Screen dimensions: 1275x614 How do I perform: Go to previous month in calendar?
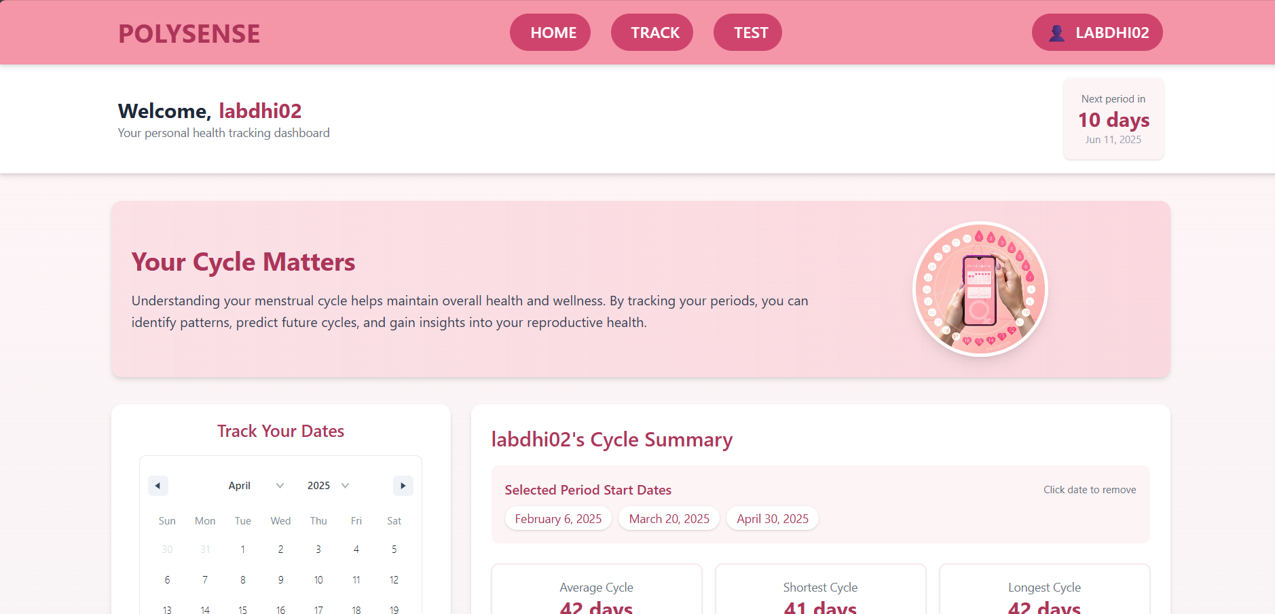[158, 486]
